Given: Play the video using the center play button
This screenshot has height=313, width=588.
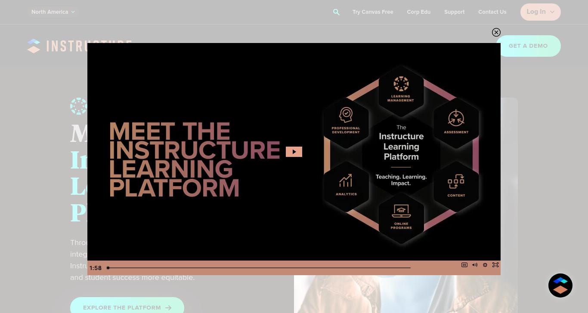Looking at the screenshot, I should [x=294, y=152].
